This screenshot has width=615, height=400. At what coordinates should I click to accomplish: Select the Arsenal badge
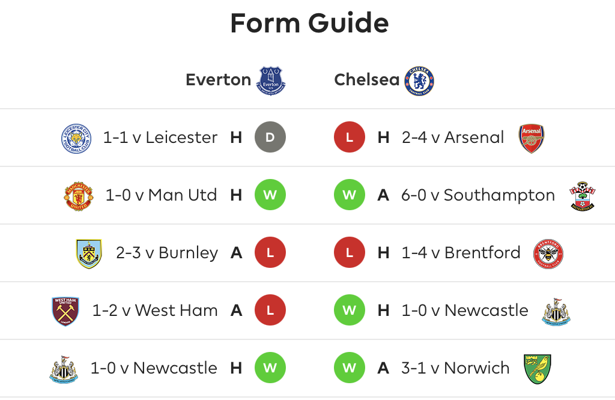pyautogui.click(x=532, y=138)
